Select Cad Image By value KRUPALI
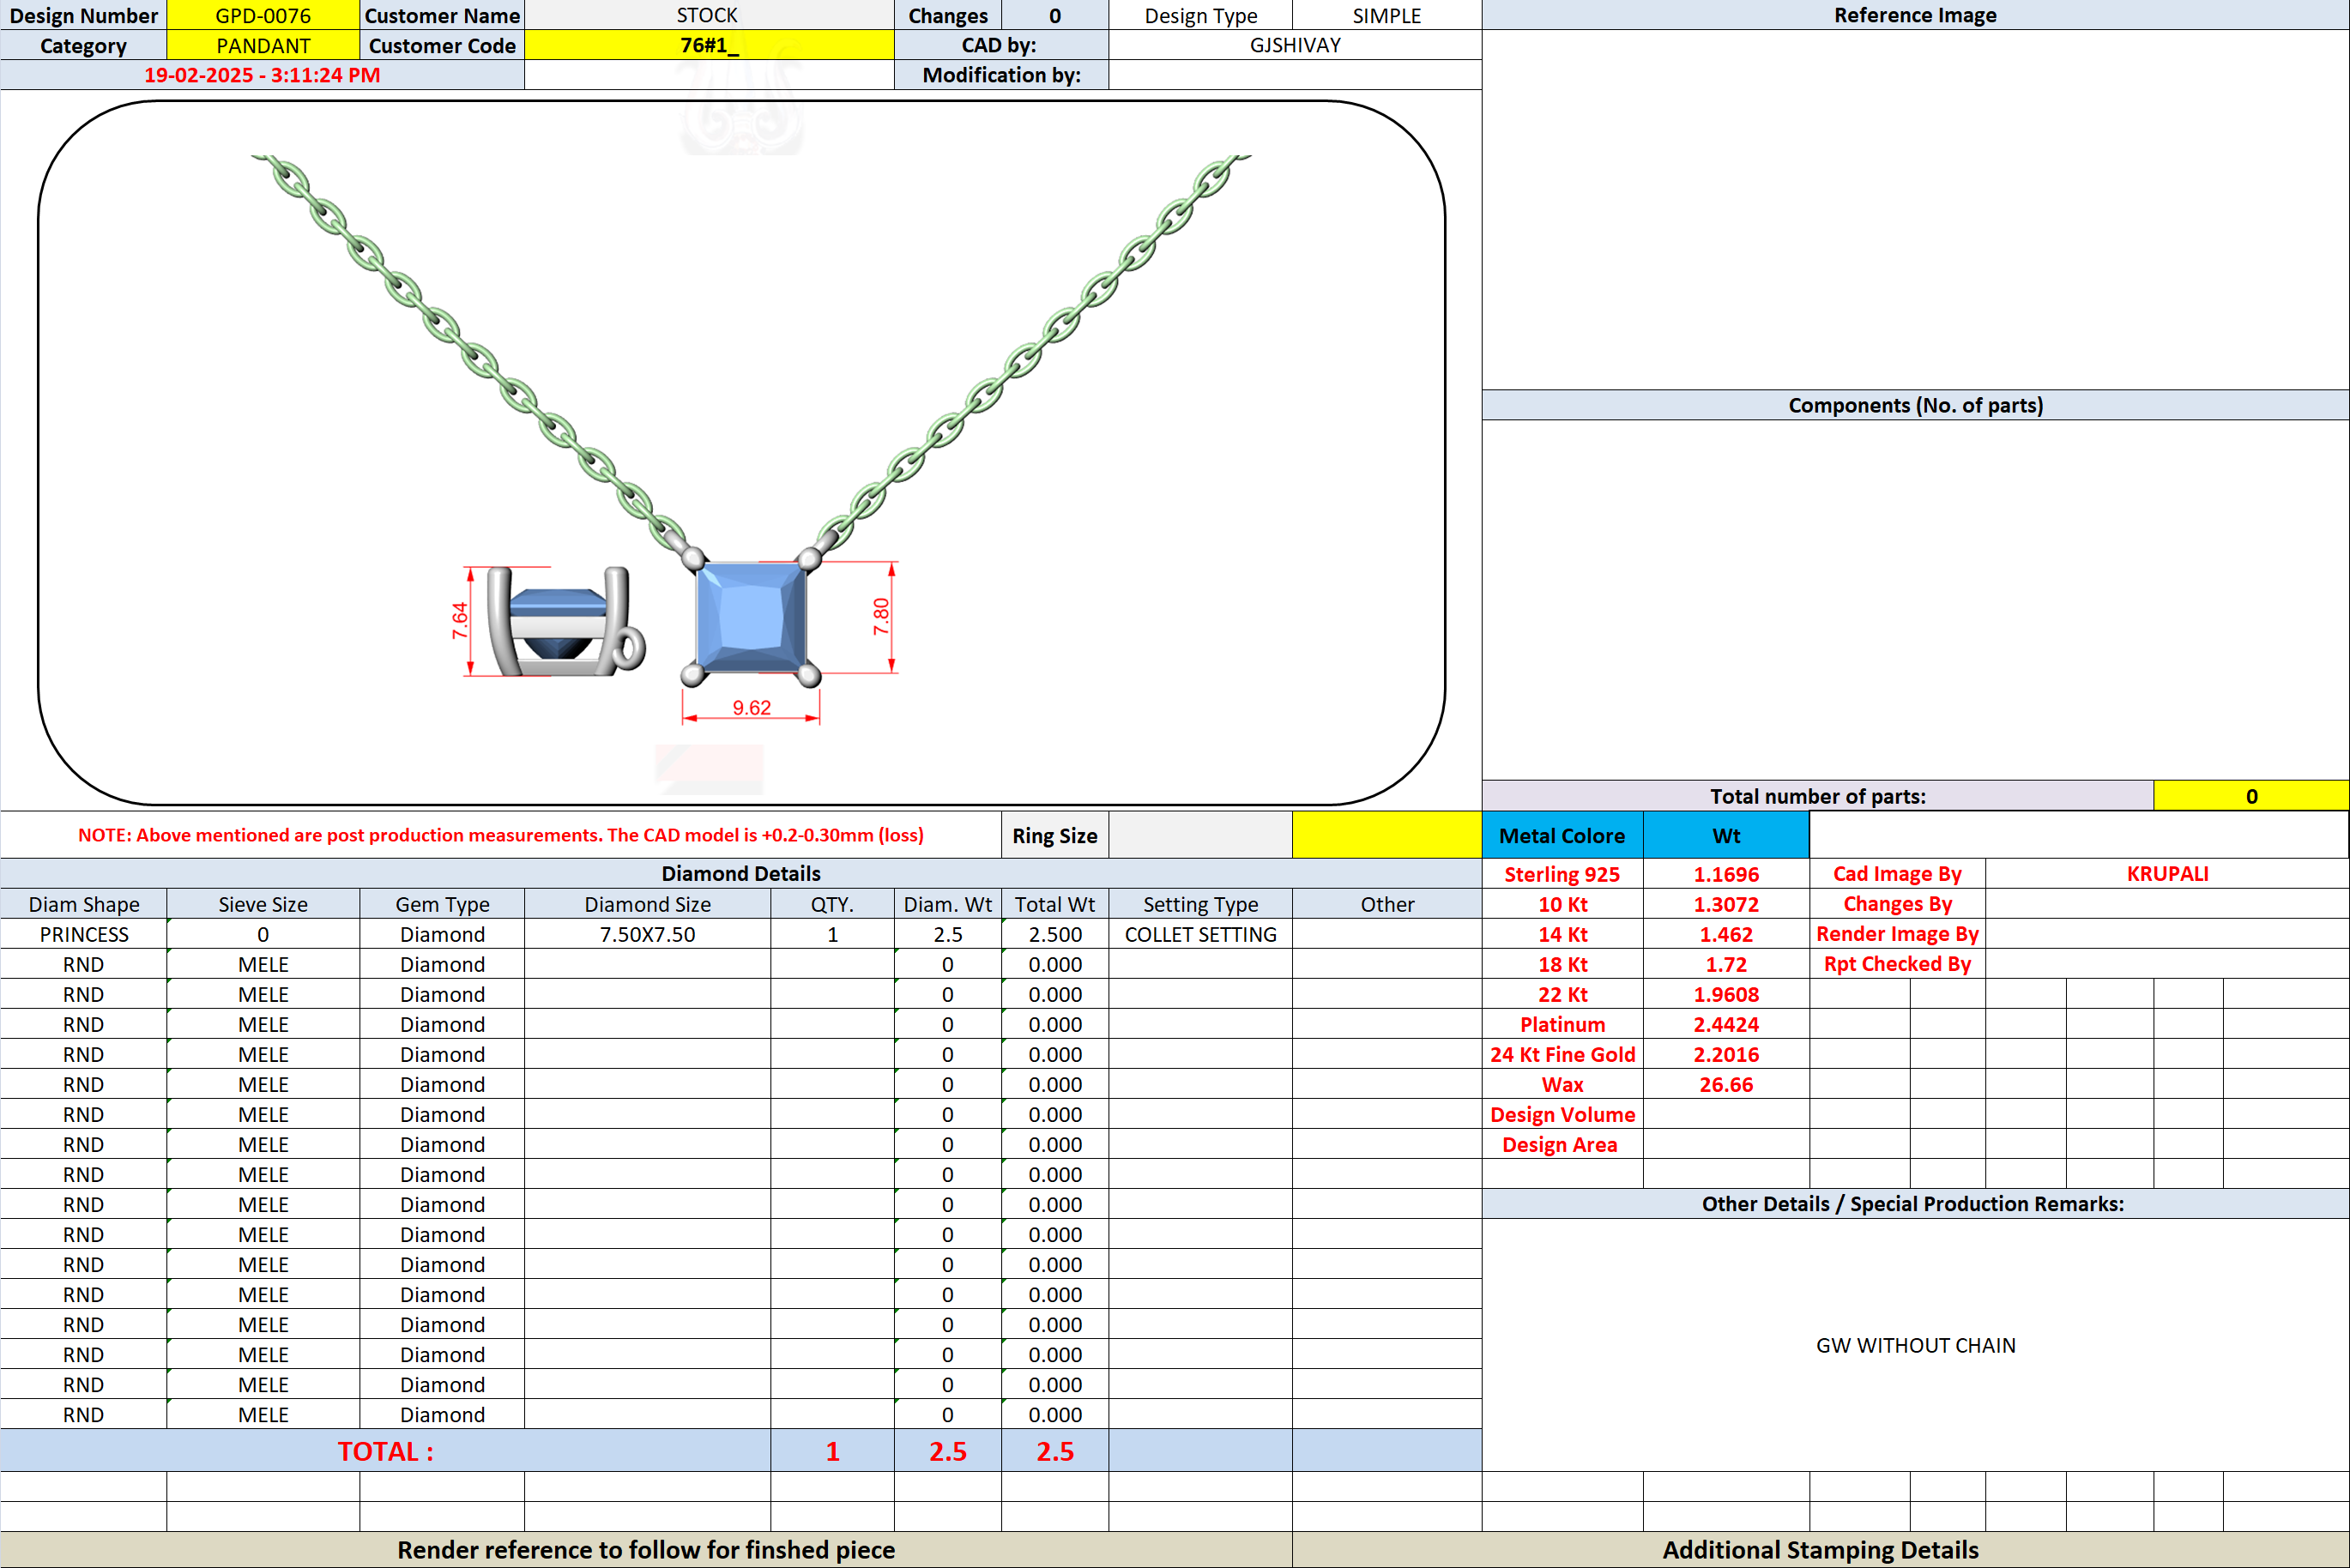The height and width of the screenshot is (1568, 2350). [2167, 873]
